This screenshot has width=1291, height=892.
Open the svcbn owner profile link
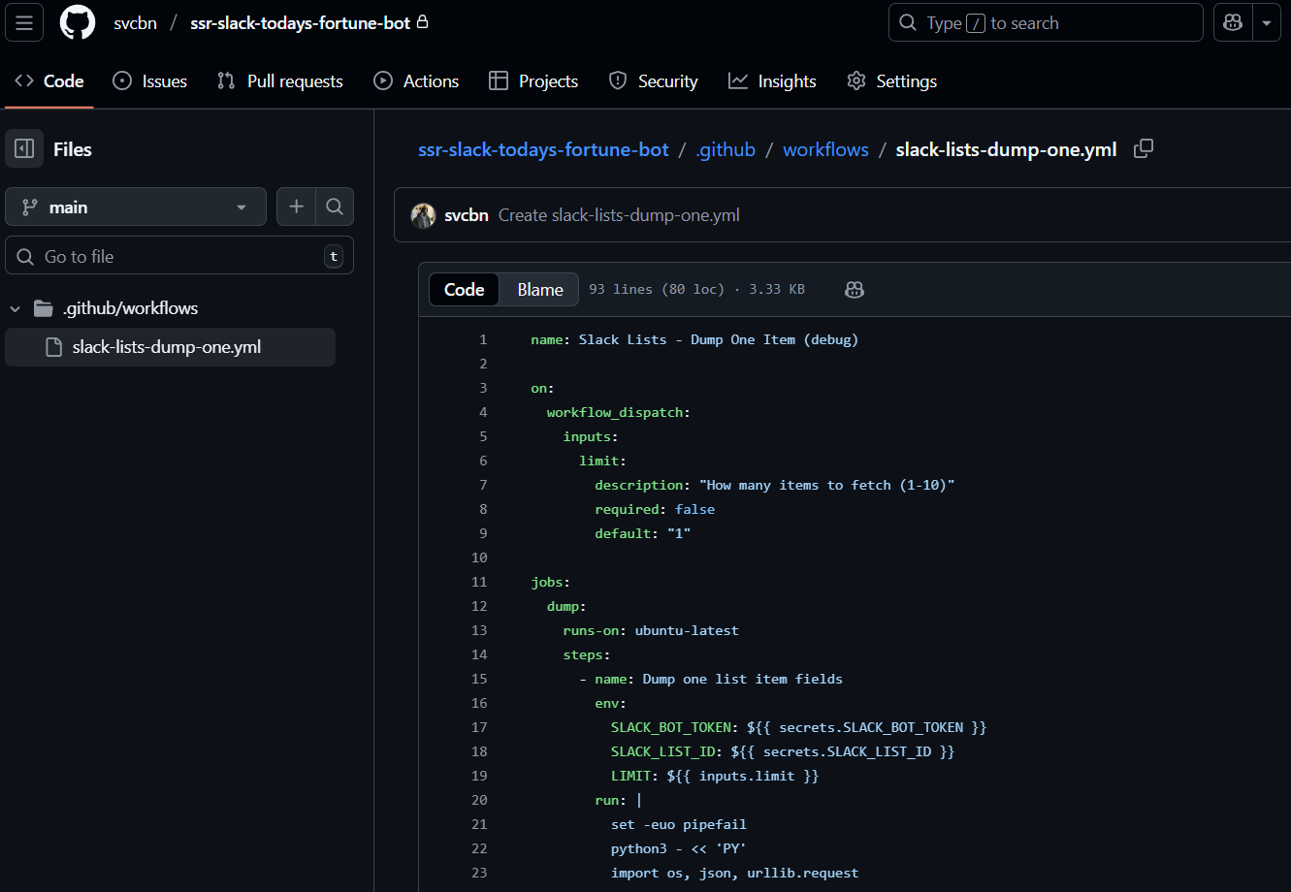pos(135,23)
